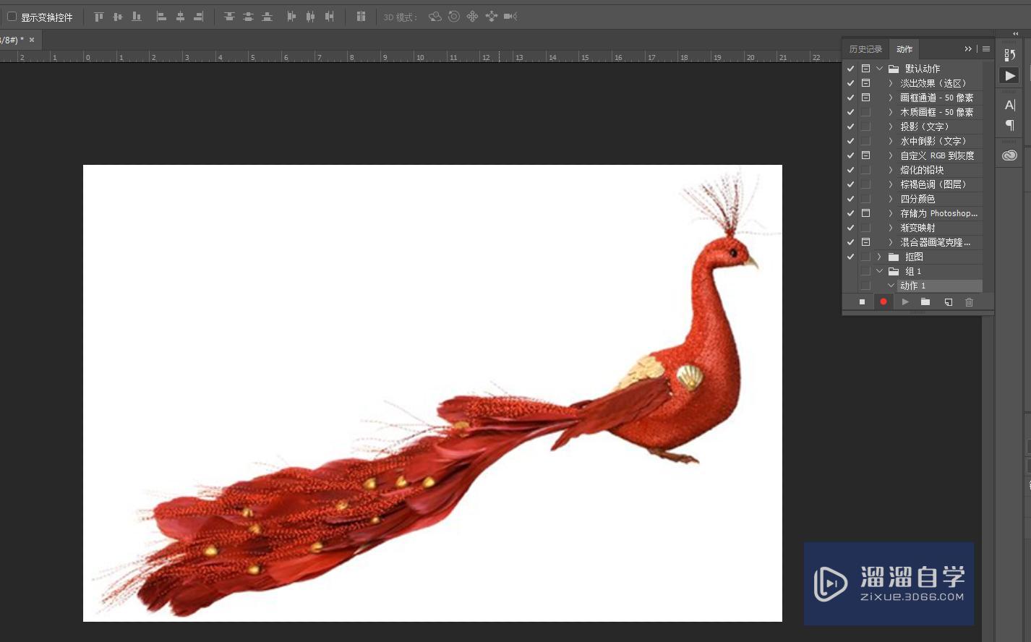
Task: Select the 棕褐色调（图层） action
Action: pos(933,184)
